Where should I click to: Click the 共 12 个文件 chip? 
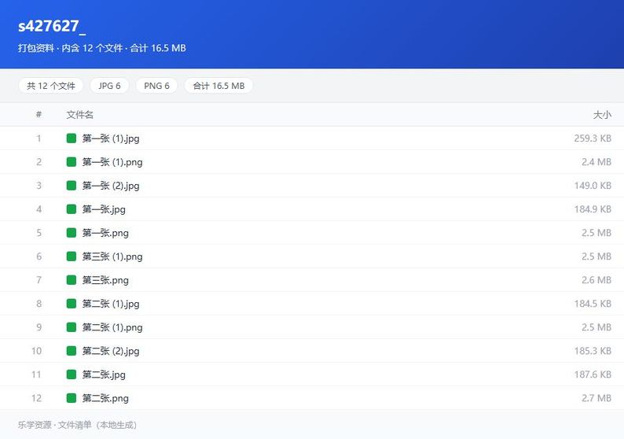pos(51,86)
